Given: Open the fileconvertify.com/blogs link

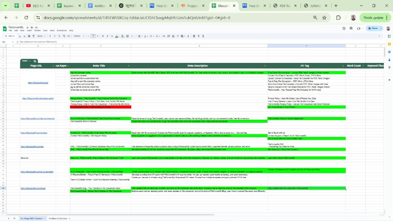Looking at the screenshot, I should click(33, 188).
